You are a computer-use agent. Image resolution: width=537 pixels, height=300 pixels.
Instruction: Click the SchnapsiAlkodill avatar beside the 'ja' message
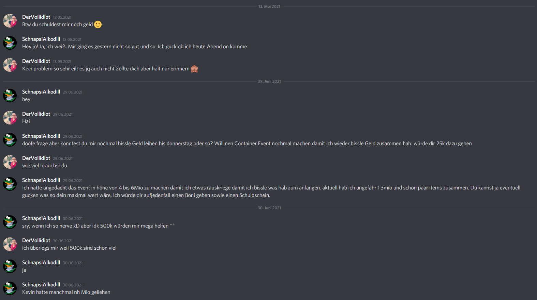coord(10,266)
